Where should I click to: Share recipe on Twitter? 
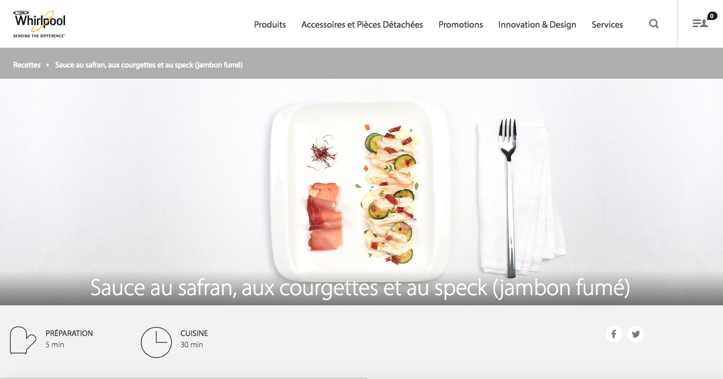coord(635,334)
